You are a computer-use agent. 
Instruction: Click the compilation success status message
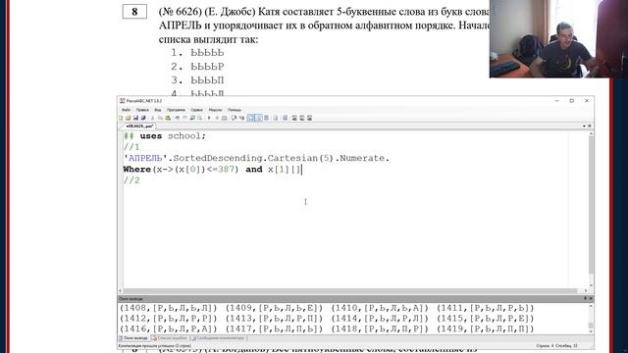click(155, 346)
